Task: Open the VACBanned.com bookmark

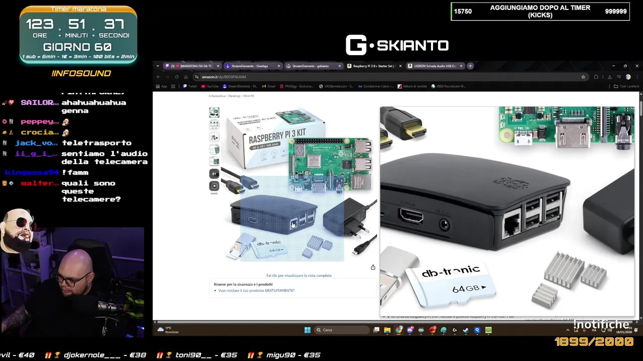Action: point(336,86)
